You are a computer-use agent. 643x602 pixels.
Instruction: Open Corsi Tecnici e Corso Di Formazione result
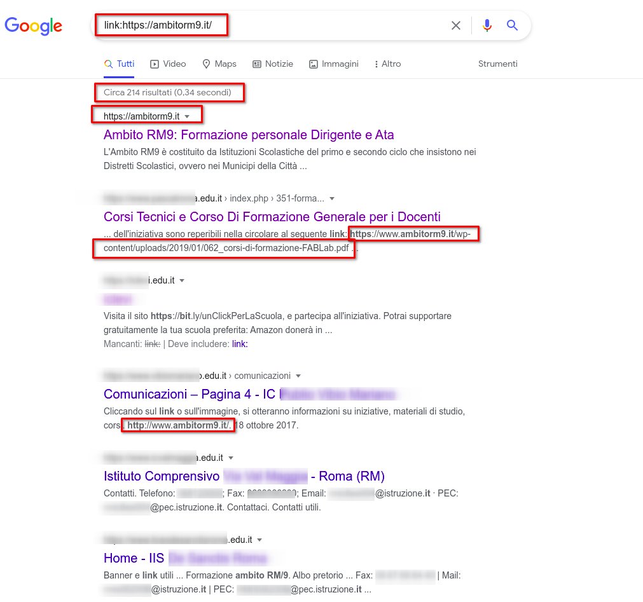click(272, 217)
